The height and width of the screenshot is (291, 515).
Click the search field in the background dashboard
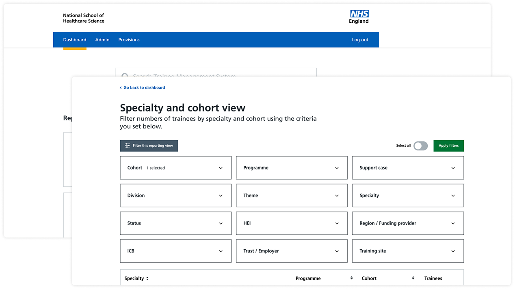[x=216, y=72]
